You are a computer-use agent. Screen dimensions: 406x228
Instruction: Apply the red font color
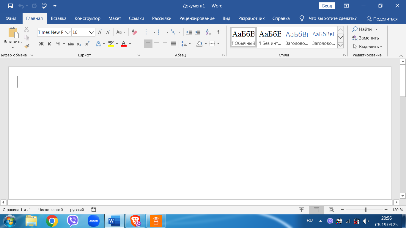pos(124,44)
